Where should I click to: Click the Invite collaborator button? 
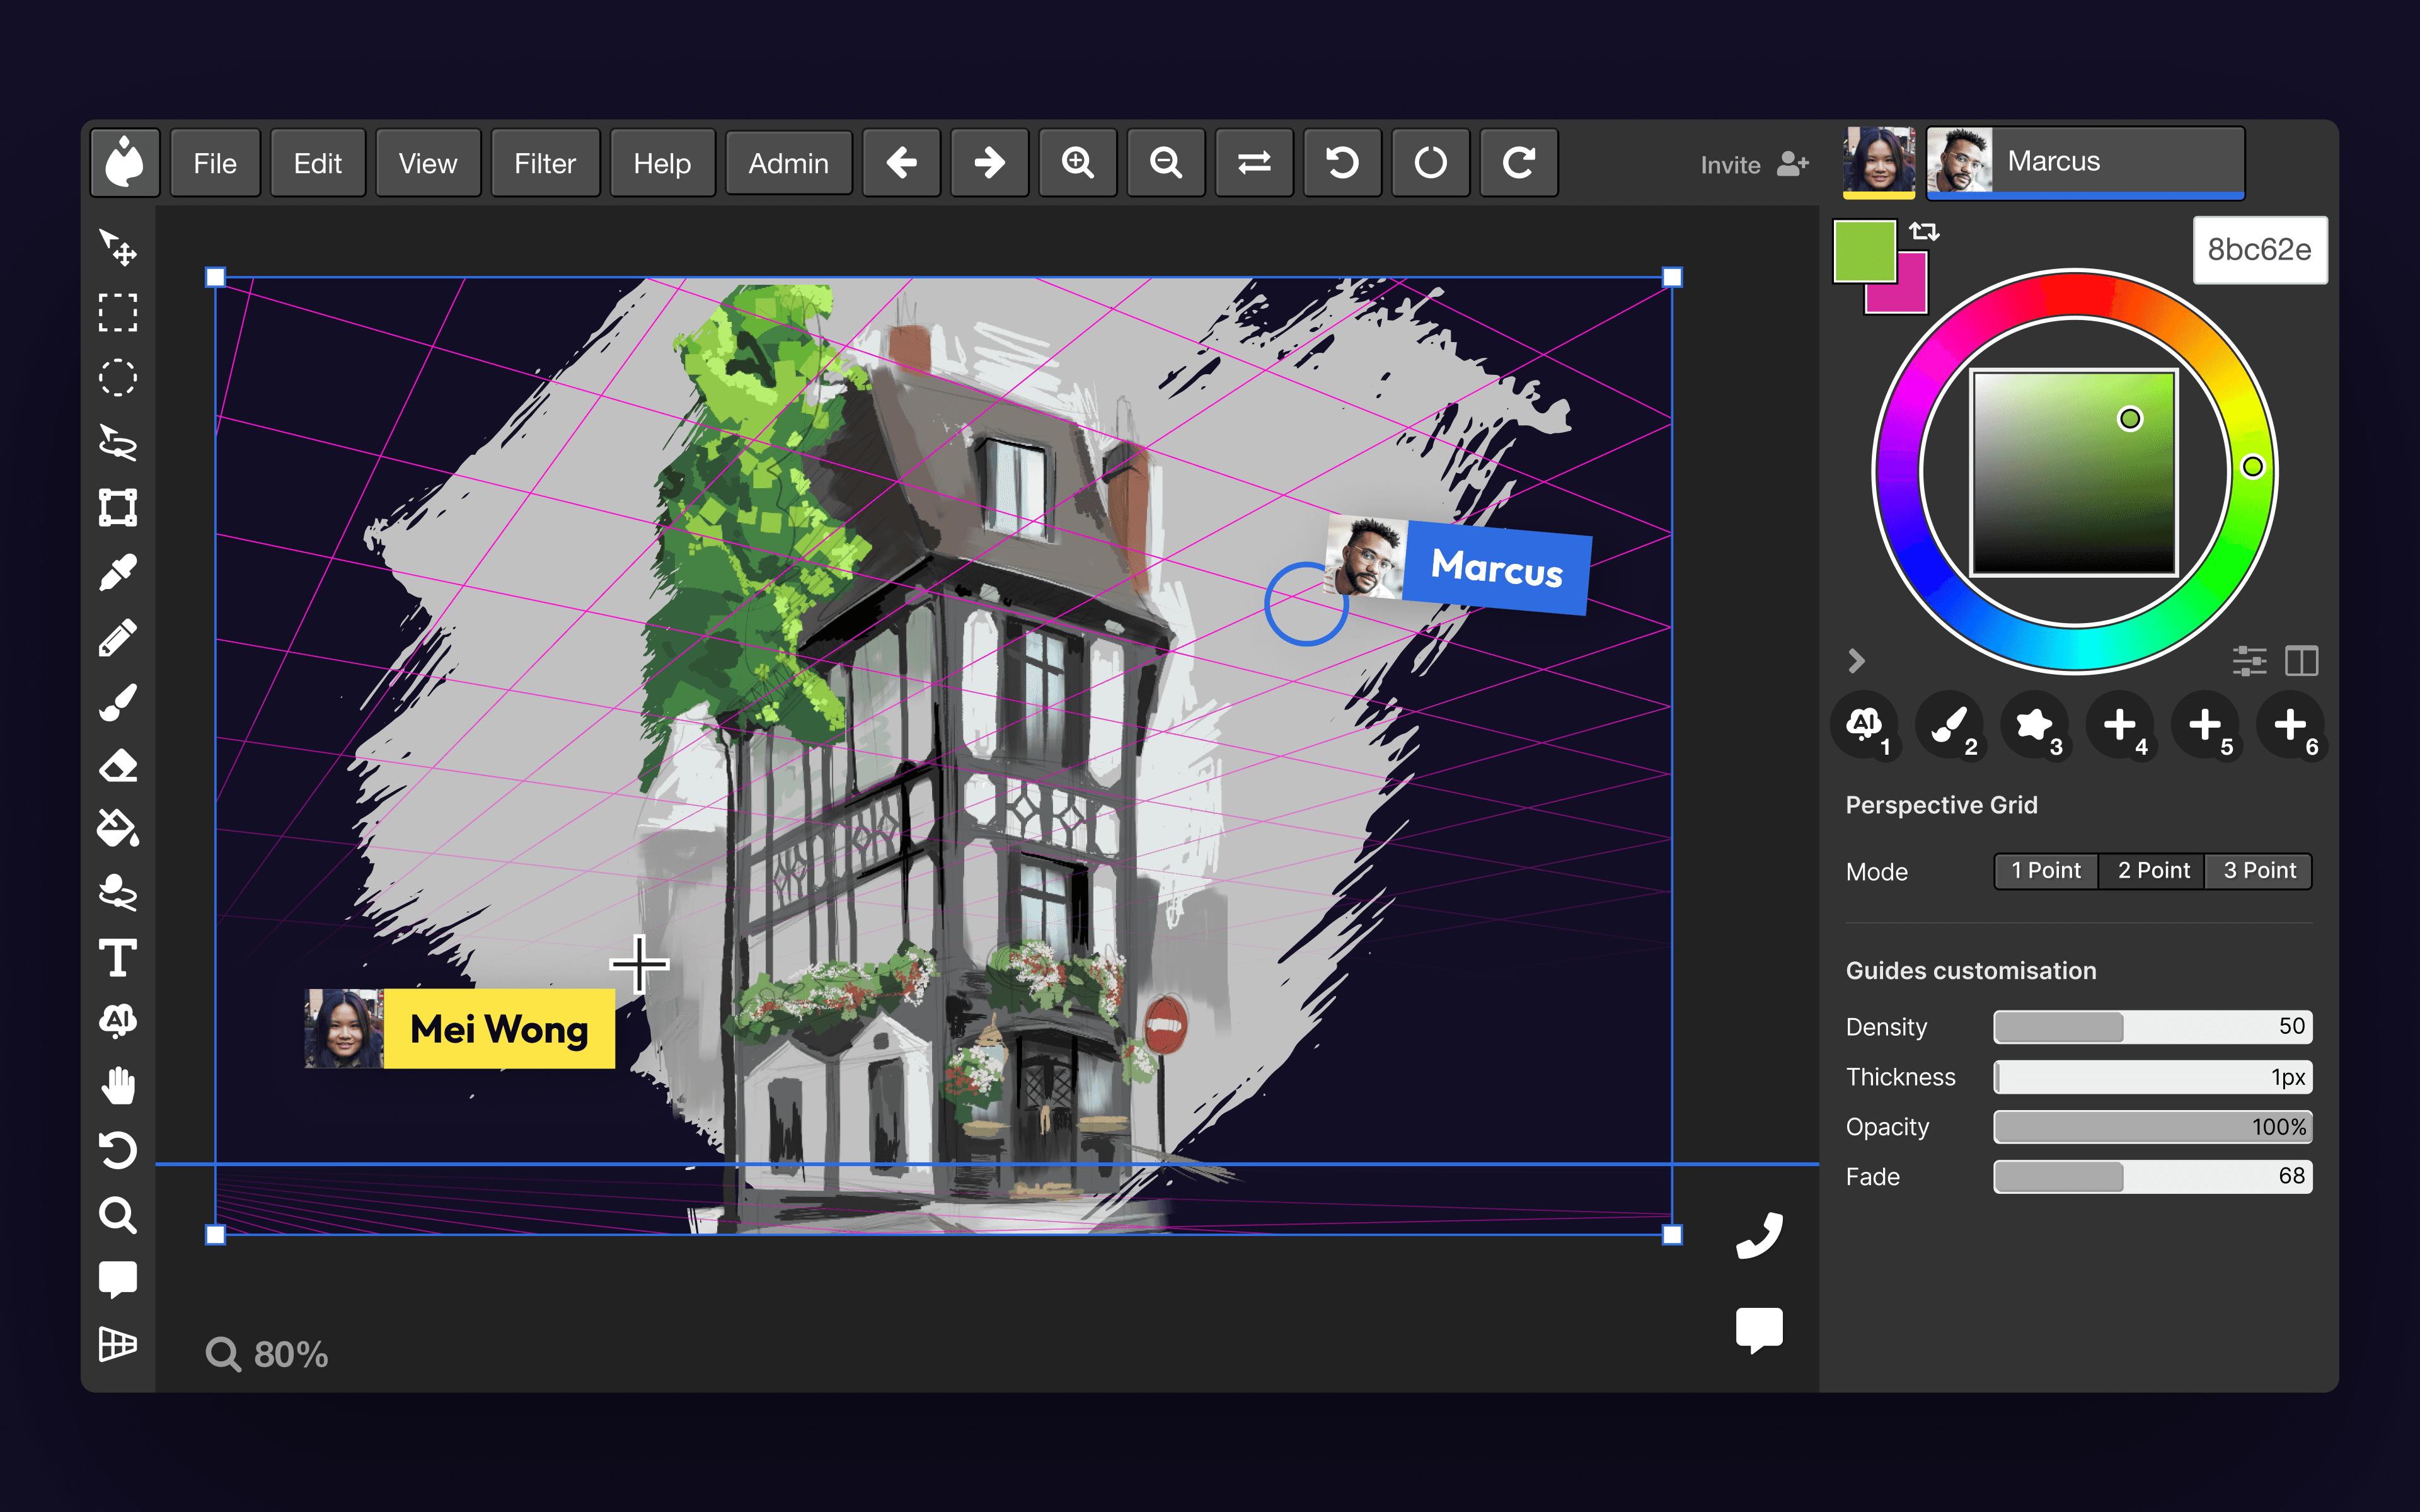tap(1754, 165)
